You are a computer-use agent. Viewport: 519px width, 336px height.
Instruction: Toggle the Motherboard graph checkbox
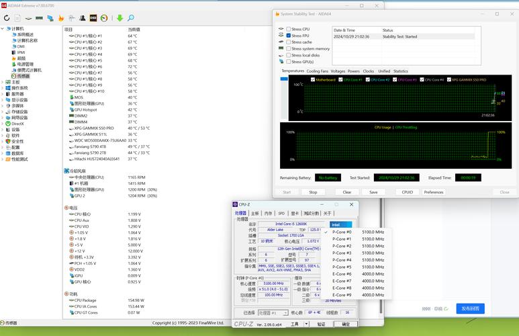pos(313,79)
